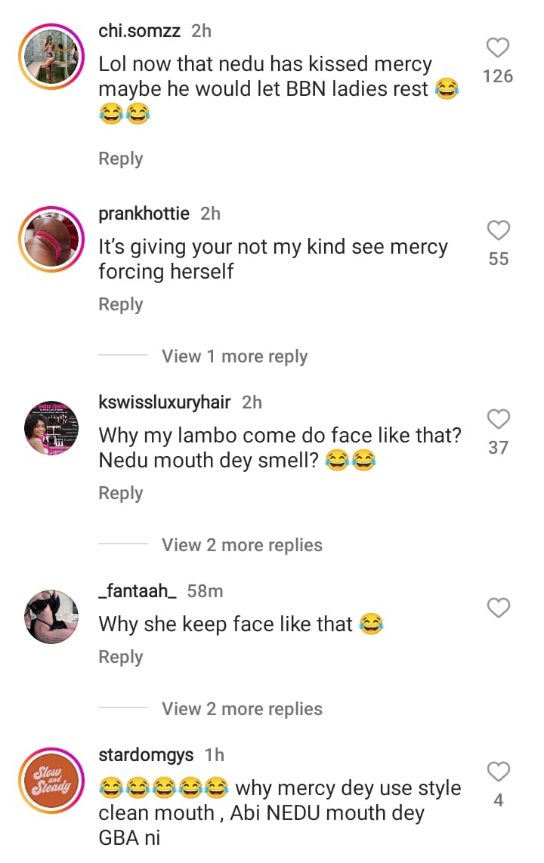The image size is (544, 863).
Task: Expand 2 more replies under kswissluxuryhair
Action: coord(242,545)
